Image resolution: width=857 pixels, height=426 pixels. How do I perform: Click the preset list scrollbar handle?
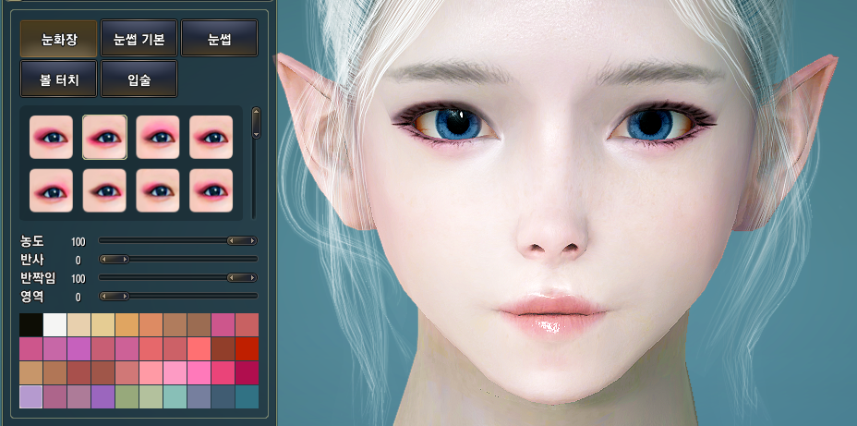coord(256,123)
